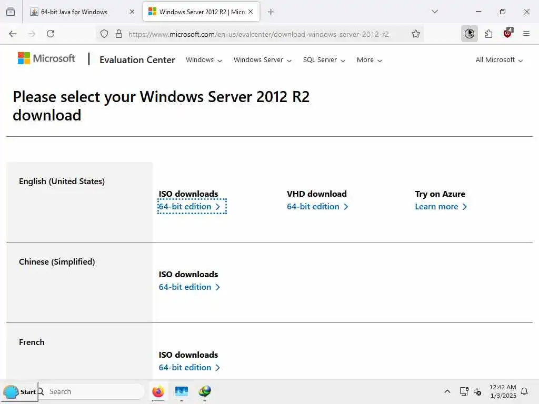Close the 64-bit Java for Windows tab
Screen dimensions: 539x404
click(x=132, y=12)
